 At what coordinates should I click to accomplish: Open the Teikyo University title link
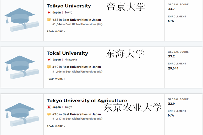click(x=69, y=6)
